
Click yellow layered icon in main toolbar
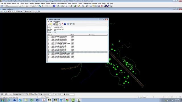coord(79,6)
